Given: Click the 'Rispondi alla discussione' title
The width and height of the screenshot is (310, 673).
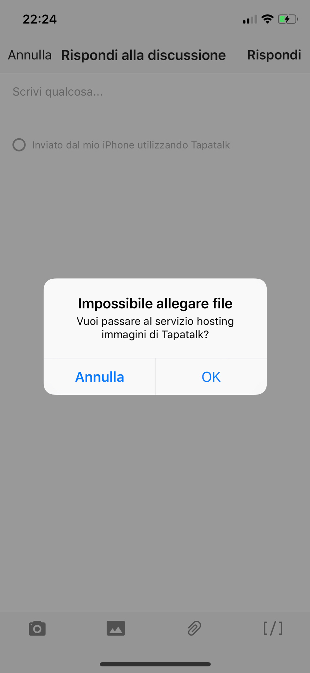Looking at the screenshot, I should click(x=143, y=55).
